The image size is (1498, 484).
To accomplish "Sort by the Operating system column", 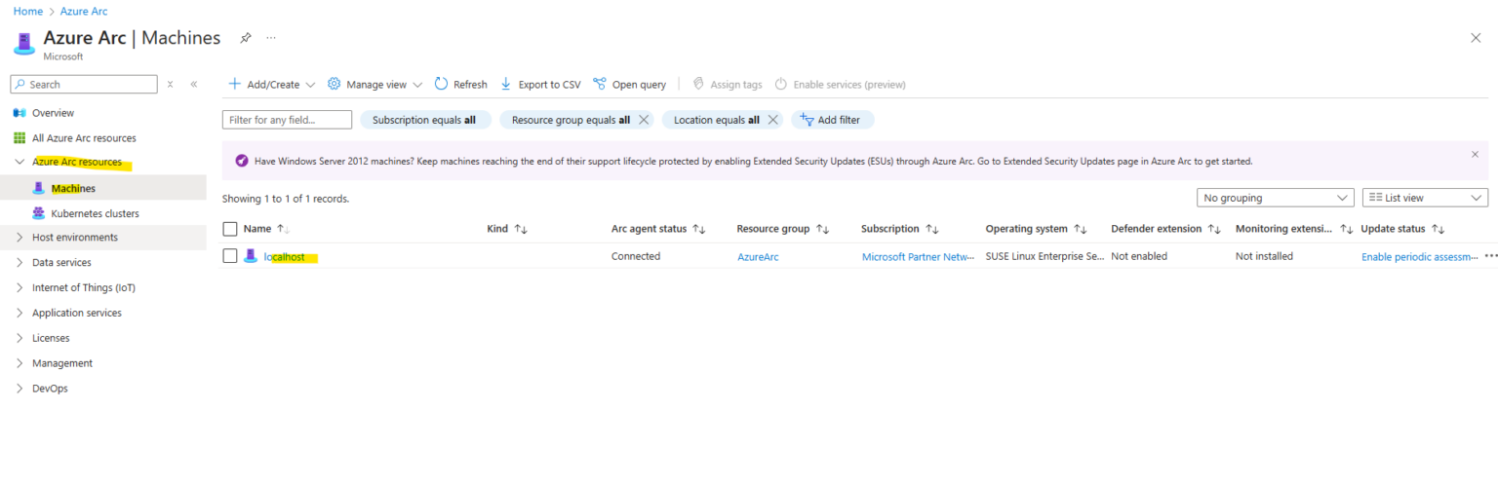I will click(x=1036, y=229).
